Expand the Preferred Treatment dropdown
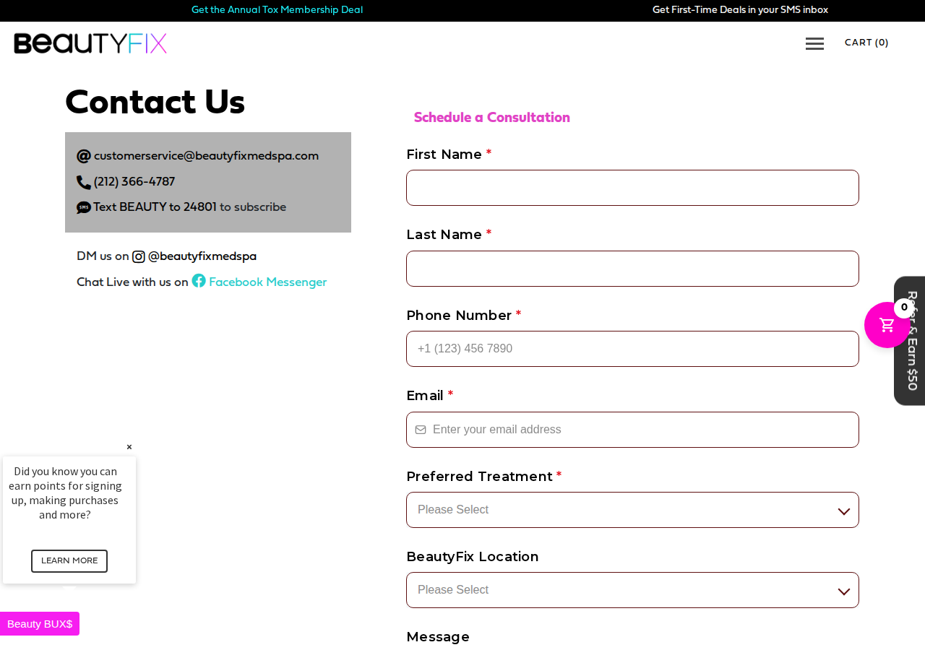Image resolution: width=925 pixels, height=650 pixels. 632,510
